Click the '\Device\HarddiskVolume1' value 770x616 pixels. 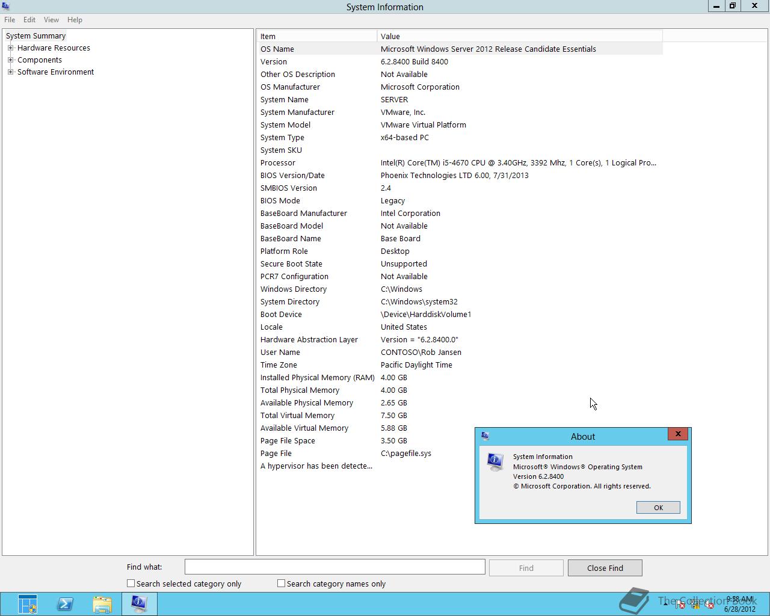(x=426, y=314)
